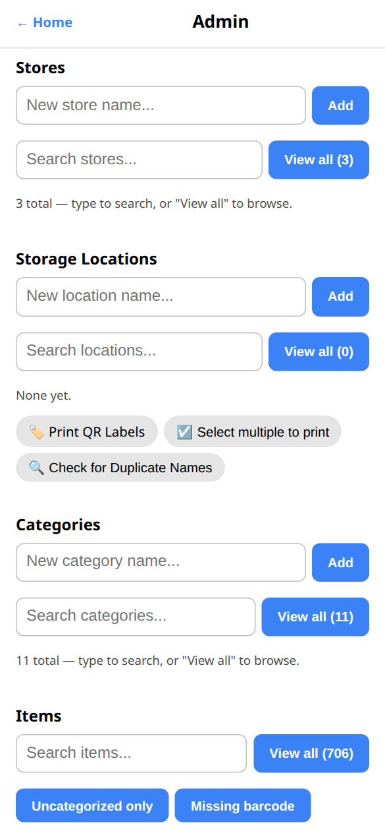The image size is (385, 835).
Task: Go back via the Home link
Action: (x=44, y=22)
